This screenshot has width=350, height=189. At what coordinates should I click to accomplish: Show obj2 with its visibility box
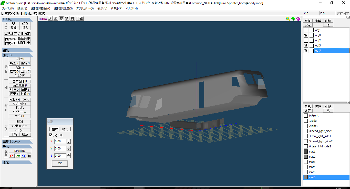(306, 40)
